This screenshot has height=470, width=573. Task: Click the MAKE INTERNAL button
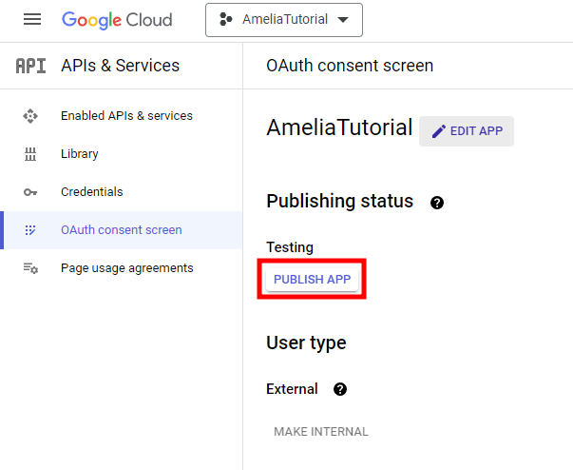click(321, 432)
